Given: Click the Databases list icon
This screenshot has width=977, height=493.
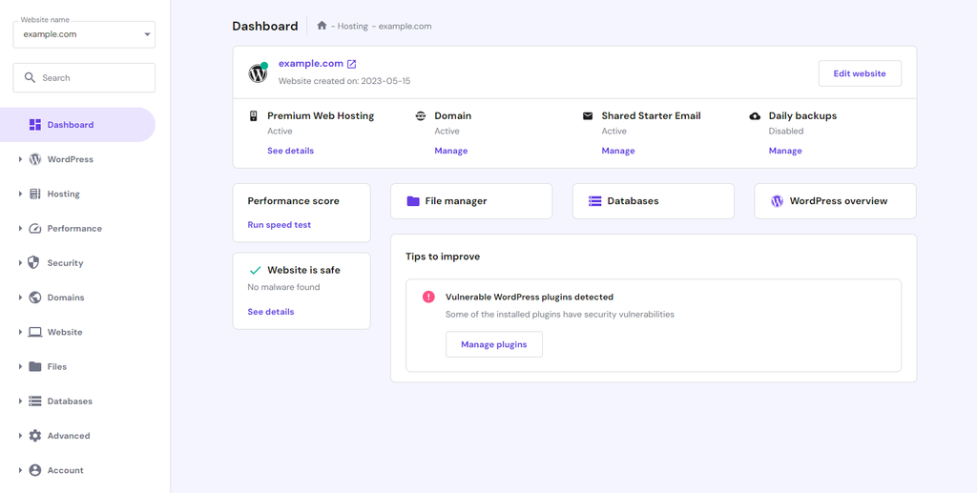Looking at the screenshot, I should (595, 201).
